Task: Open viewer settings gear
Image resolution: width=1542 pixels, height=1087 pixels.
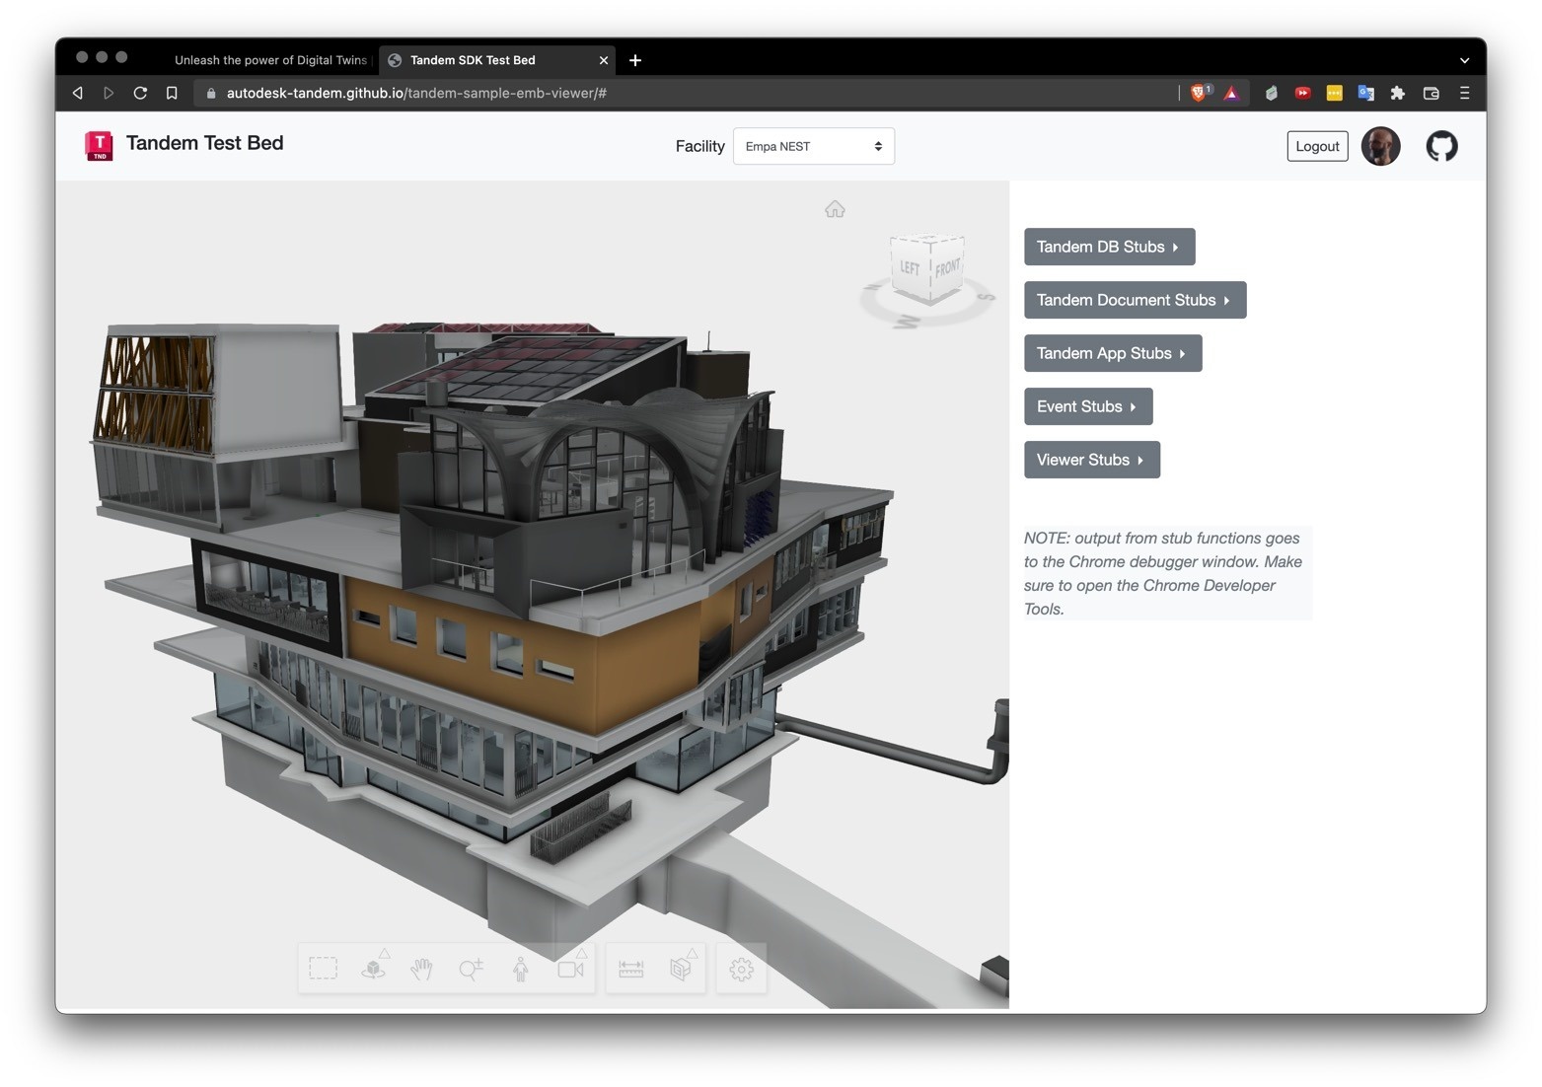Action: tap(742, 969)
